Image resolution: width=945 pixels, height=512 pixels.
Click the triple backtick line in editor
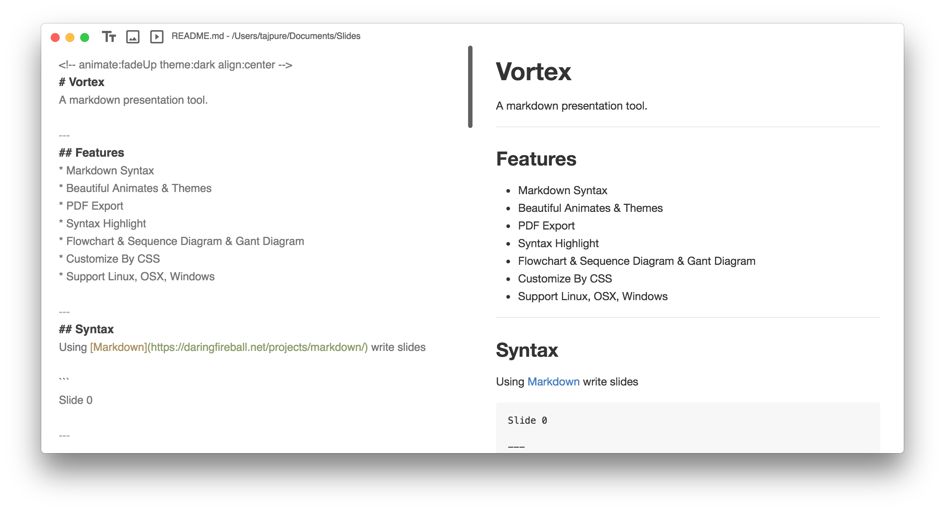click(64, 380)
